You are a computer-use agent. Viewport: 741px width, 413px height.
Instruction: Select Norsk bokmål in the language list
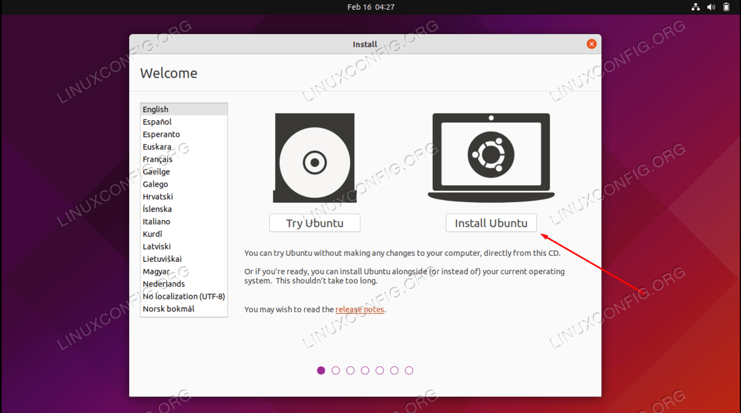(184, 309)
